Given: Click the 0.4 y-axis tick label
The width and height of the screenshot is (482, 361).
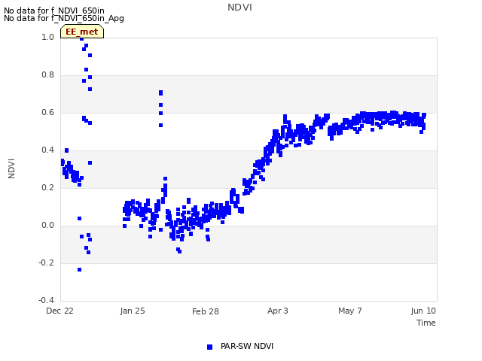Looking at the screenshot, I should coord(47,150).
